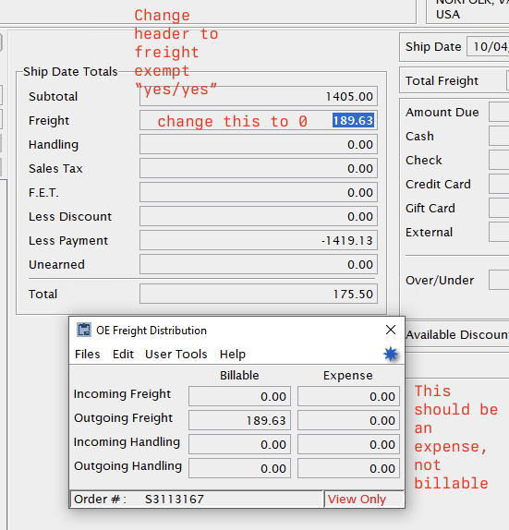The image size is (509, 530).
Task: Click the Incoming Freight Billable field
Action: click(239, 396)
